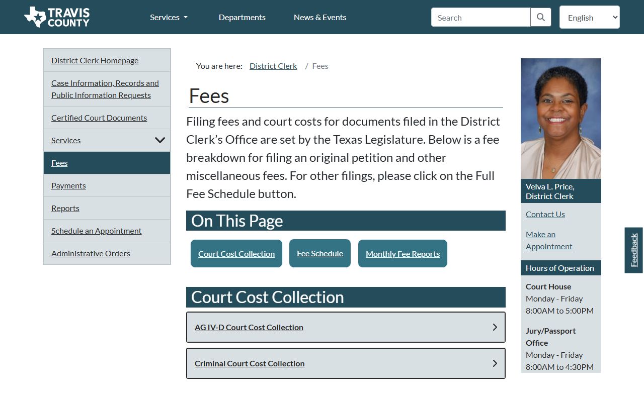644x402 pixels.
Task: Expand Criminal Court Cost Collection chevron
Action: tap(495, 363)
